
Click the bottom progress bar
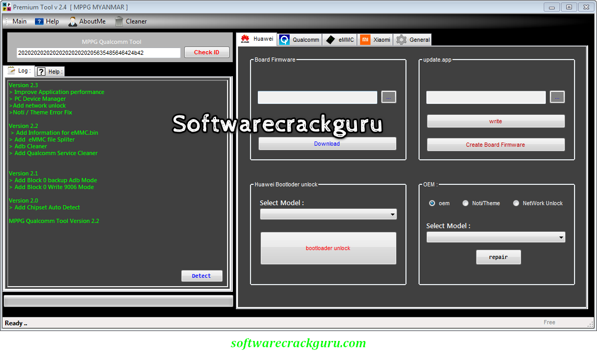pyautogui.click(x=118, y=301)
